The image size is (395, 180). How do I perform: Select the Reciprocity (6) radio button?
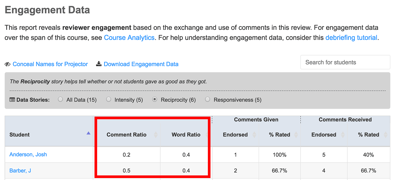[x=154, y=99]
